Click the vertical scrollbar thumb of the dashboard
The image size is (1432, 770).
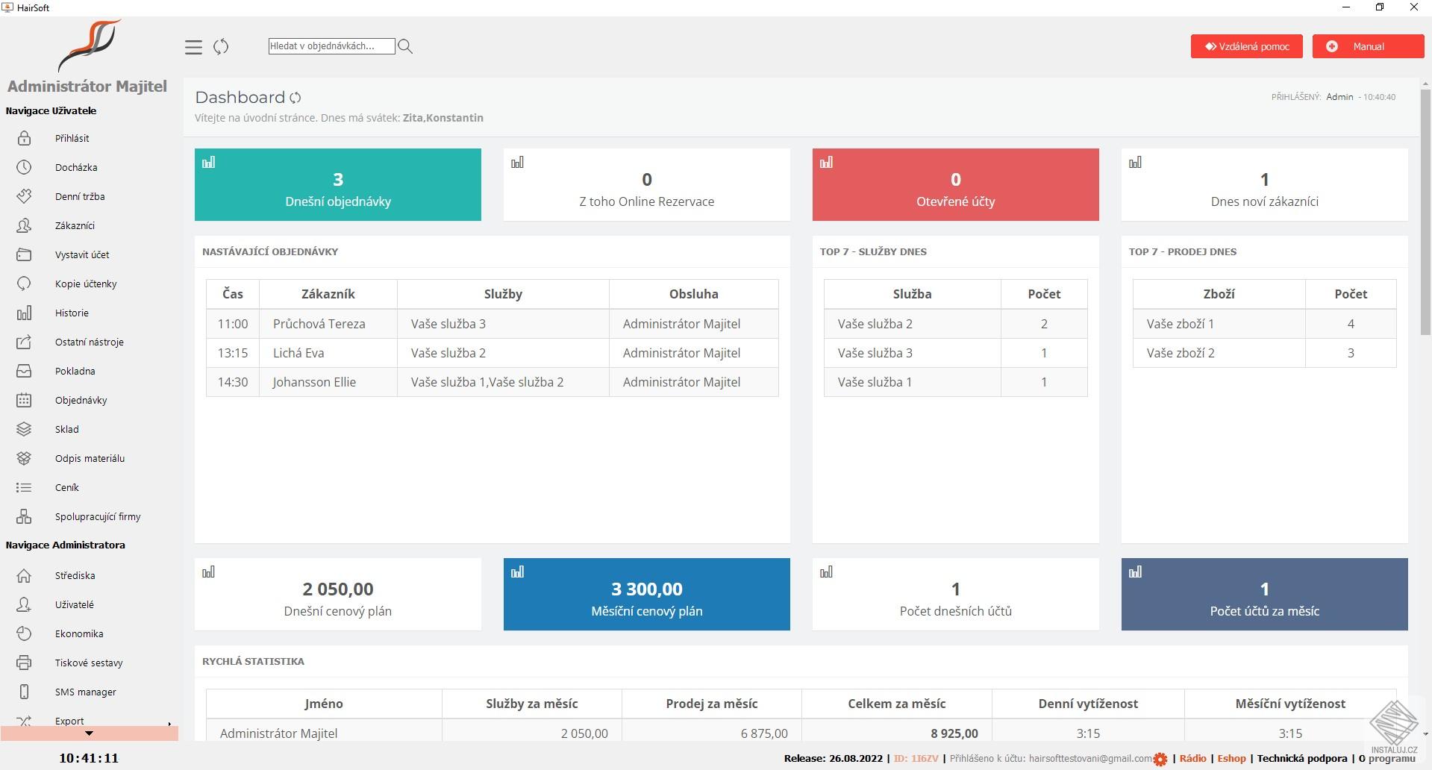point(1425,213)
